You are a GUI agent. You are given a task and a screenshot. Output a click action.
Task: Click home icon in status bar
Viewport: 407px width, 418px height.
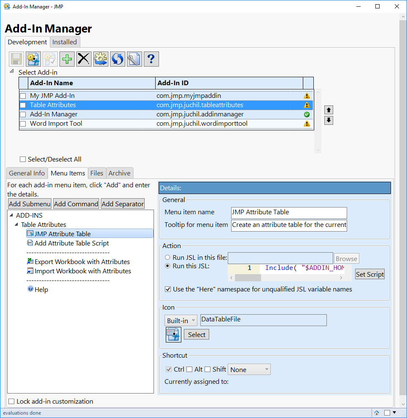pyautogui.click(x=377, y=413)
